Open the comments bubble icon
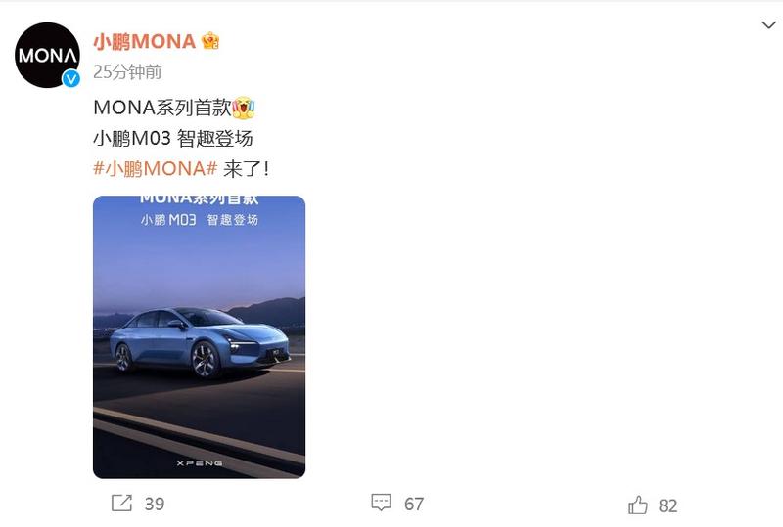 (381, 503)
